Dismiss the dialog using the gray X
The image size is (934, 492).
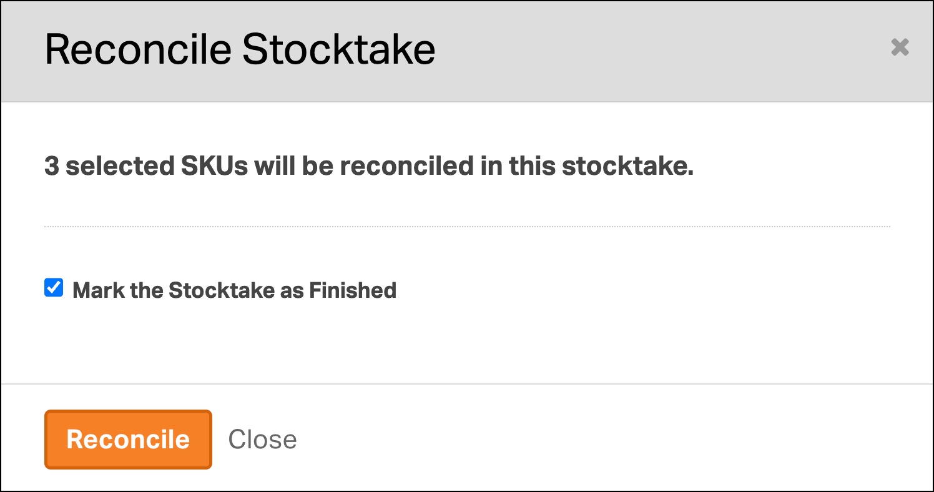[900, 47]
